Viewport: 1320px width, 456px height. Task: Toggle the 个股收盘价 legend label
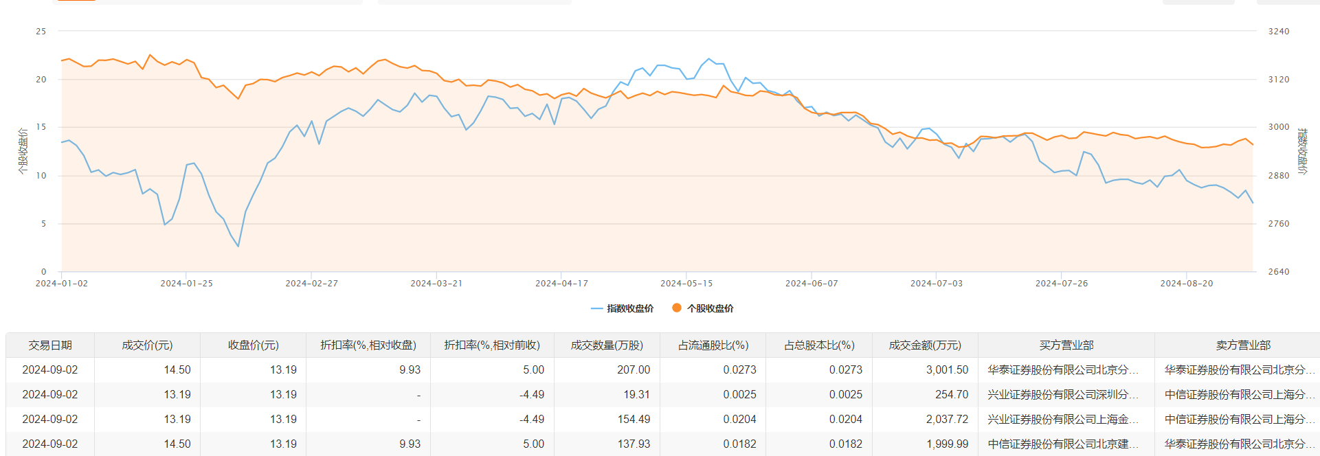coord(710,308)
